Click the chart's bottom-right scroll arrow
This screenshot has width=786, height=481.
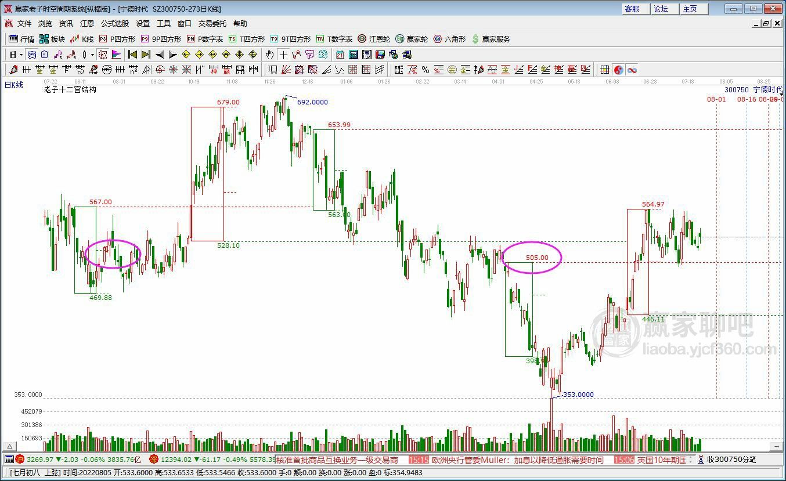777,446
